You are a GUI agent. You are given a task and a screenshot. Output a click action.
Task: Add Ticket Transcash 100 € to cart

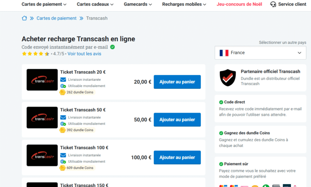177,157
